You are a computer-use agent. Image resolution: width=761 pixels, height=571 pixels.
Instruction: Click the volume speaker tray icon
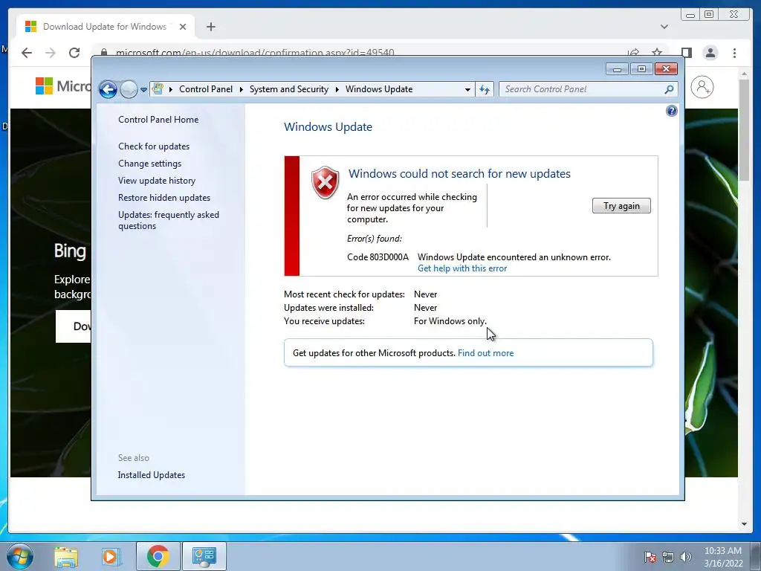(x=685, y=557)
